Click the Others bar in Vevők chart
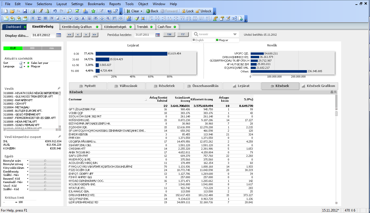Image resolution: width=370 pixels, height=213 pixels. pyautogui.click(x=279, y=71)
